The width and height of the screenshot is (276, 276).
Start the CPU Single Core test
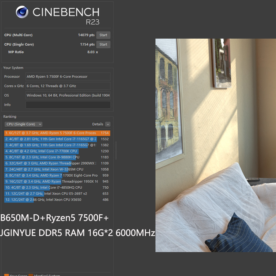(x=103, y=45)
